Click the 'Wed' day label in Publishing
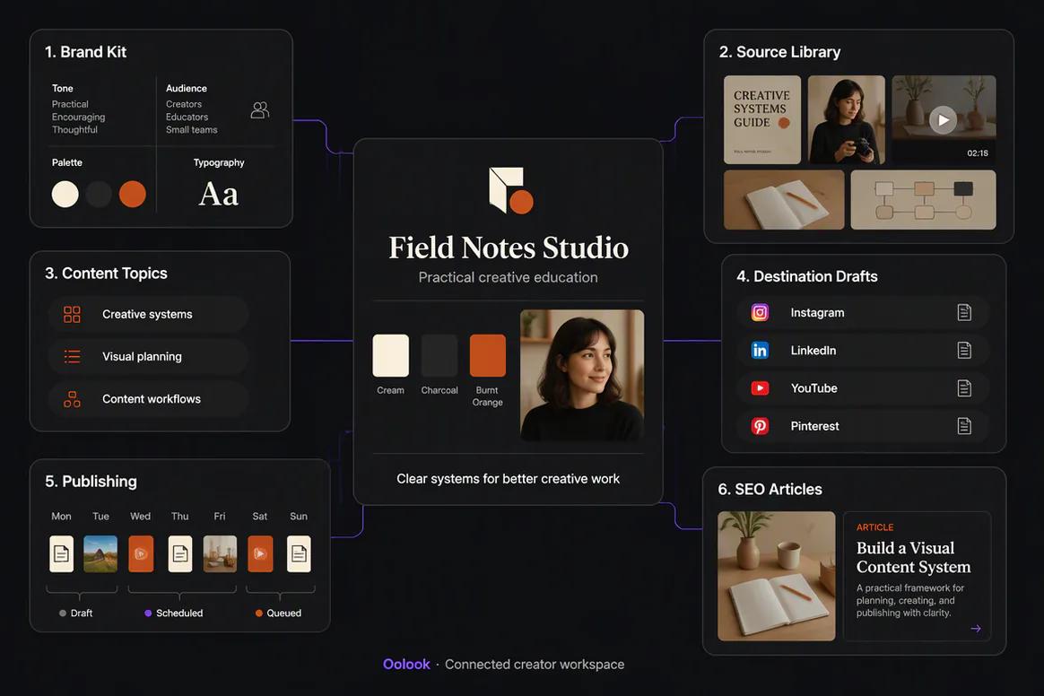 (141, 517)
